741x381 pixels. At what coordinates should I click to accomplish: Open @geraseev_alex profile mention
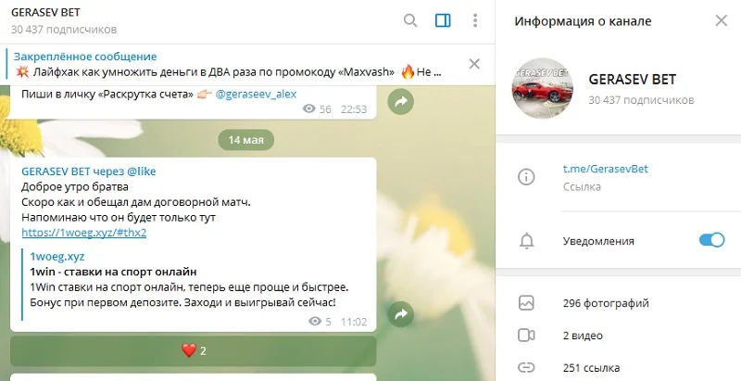click(257, 94)
